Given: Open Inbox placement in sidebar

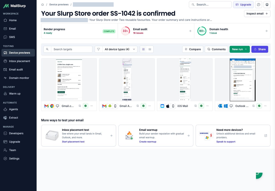Looking at the screenshot, I should point(18,61).
